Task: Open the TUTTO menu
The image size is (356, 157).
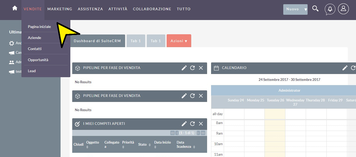Action: 184,9
